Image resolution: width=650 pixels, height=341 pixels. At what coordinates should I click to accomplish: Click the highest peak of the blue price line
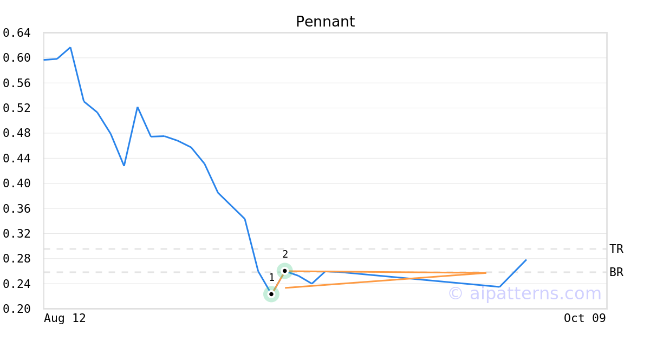tap(70, 48)
